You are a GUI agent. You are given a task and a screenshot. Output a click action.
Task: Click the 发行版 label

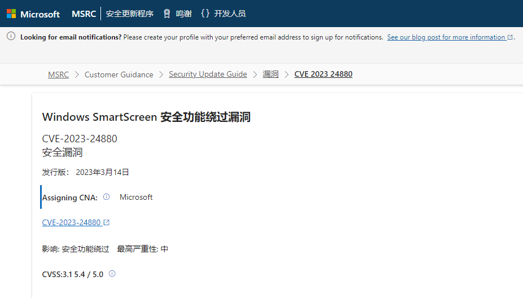click(x=55, y=172)
